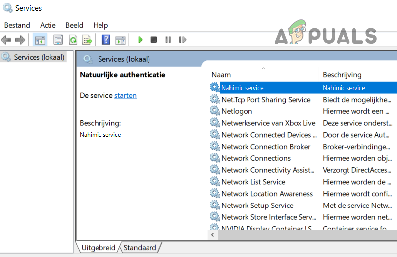
Task: Toggle the console tree show/hide icon
Action: tap(40, 40)
